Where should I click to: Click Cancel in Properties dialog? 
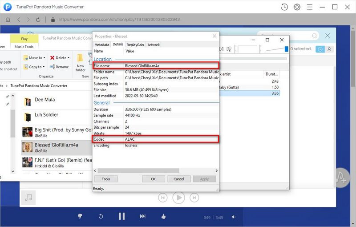click(179, 179)
